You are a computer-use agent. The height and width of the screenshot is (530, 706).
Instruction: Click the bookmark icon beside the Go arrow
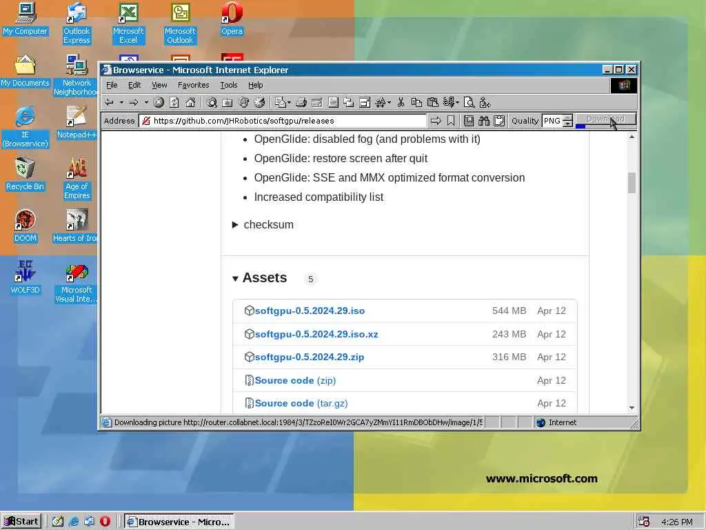tap(451, 121)
